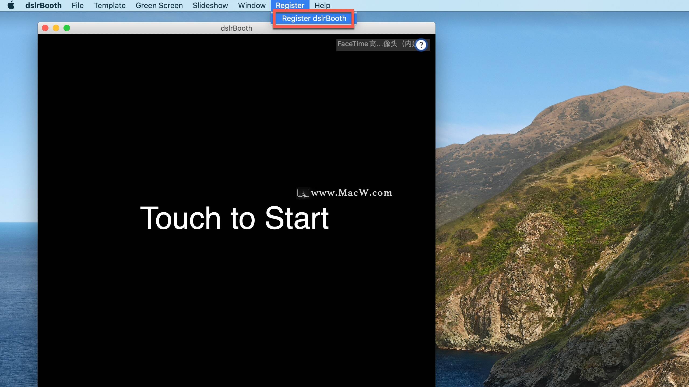Open the Window menu
This screenshot has width=689, height=387.
tap(252, 5)
